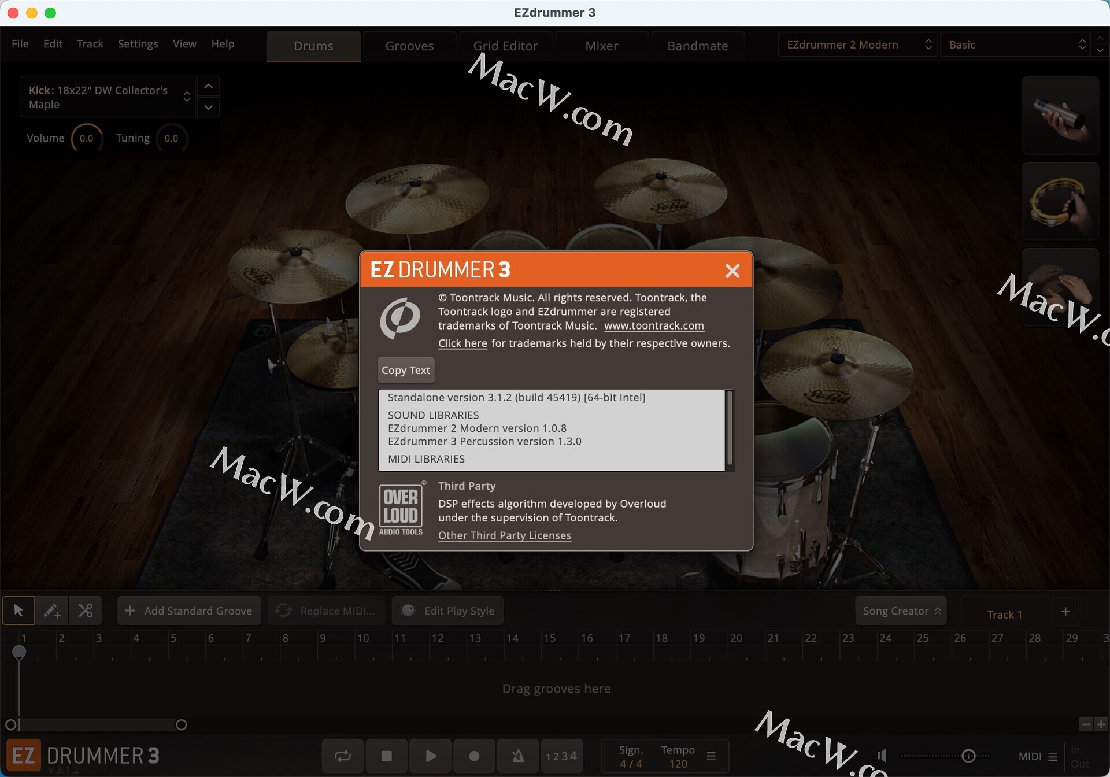Switch to the Grooves tab
1110x777 pixels.
[x=409, y=46]
